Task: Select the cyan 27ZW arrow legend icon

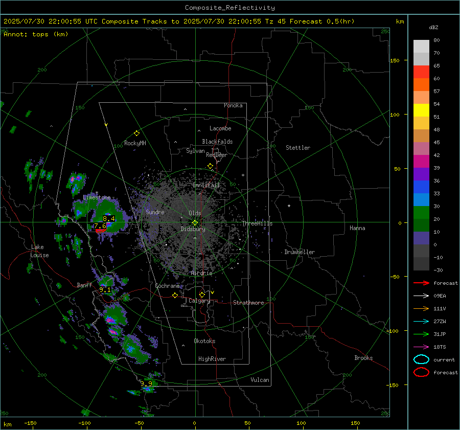Action: click(x=421, y=322)
